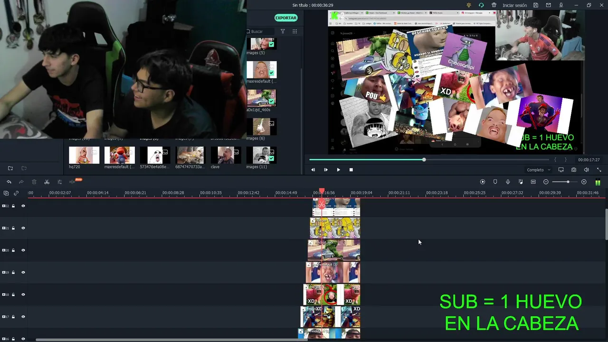Hide track 19 with eye icon
This screenshot has width=608, height=342.
tap(23, 273)
